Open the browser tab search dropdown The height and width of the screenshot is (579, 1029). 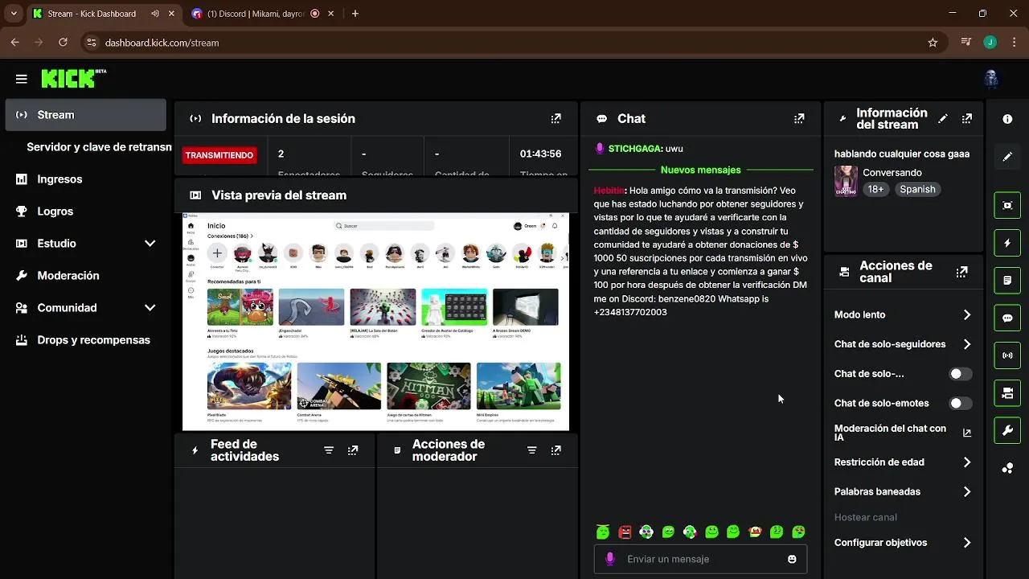click(14, 14)
